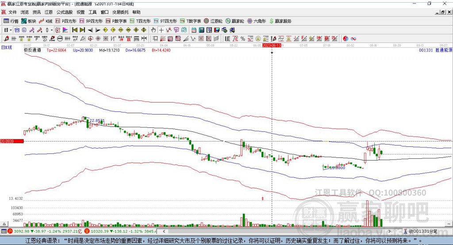Click the up arrow at volume panel corner
The width and height of the screenshot is (453, 245).
tap(4, 224)
